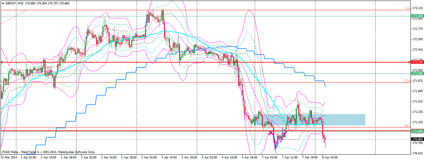Click the 2 Apr 18:00 time label
The height and width of the screenshot is (160, 424).
(129, 157)
